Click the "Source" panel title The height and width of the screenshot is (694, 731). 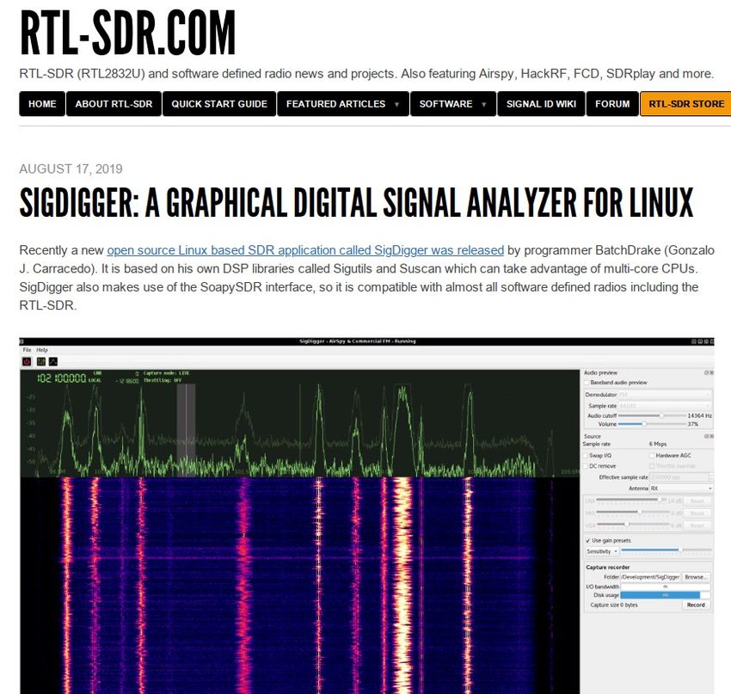pos(592,436)
